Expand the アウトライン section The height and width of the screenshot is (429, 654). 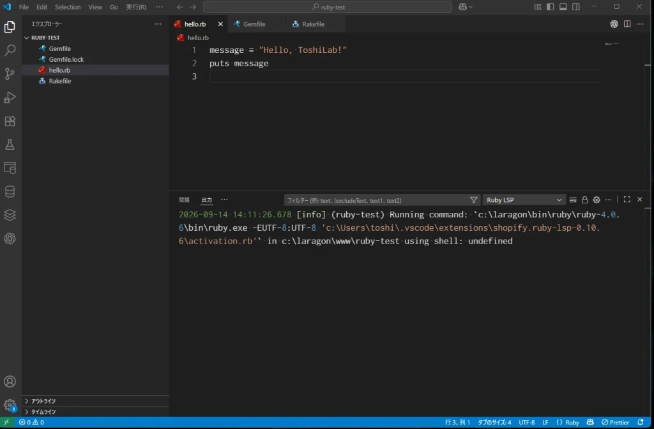pos(95,401)
